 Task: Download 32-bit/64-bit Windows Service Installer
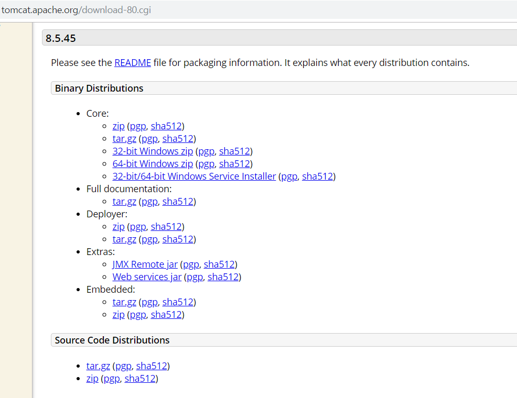194,176
